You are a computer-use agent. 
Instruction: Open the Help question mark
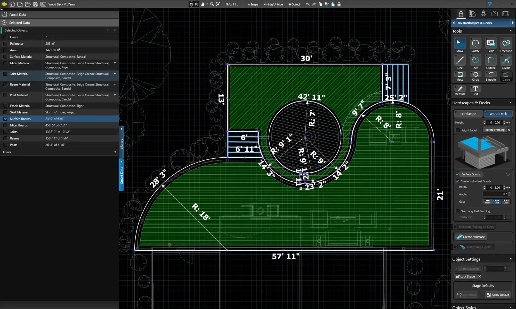tap(490, 4)
